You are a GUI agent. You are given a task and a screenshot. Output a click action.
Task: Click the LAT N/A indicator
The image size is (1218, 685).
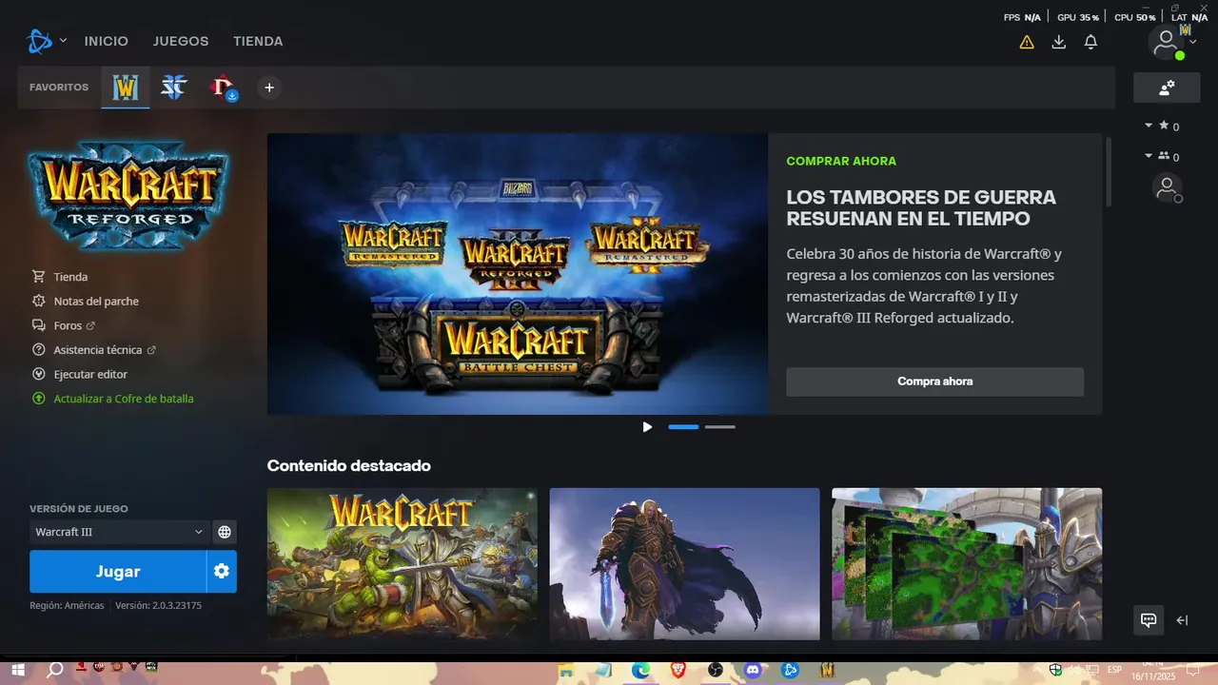1189,17
